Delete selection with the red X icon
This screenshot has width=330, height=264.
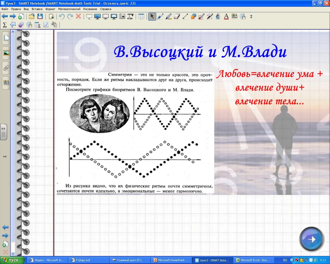[78, 16]
